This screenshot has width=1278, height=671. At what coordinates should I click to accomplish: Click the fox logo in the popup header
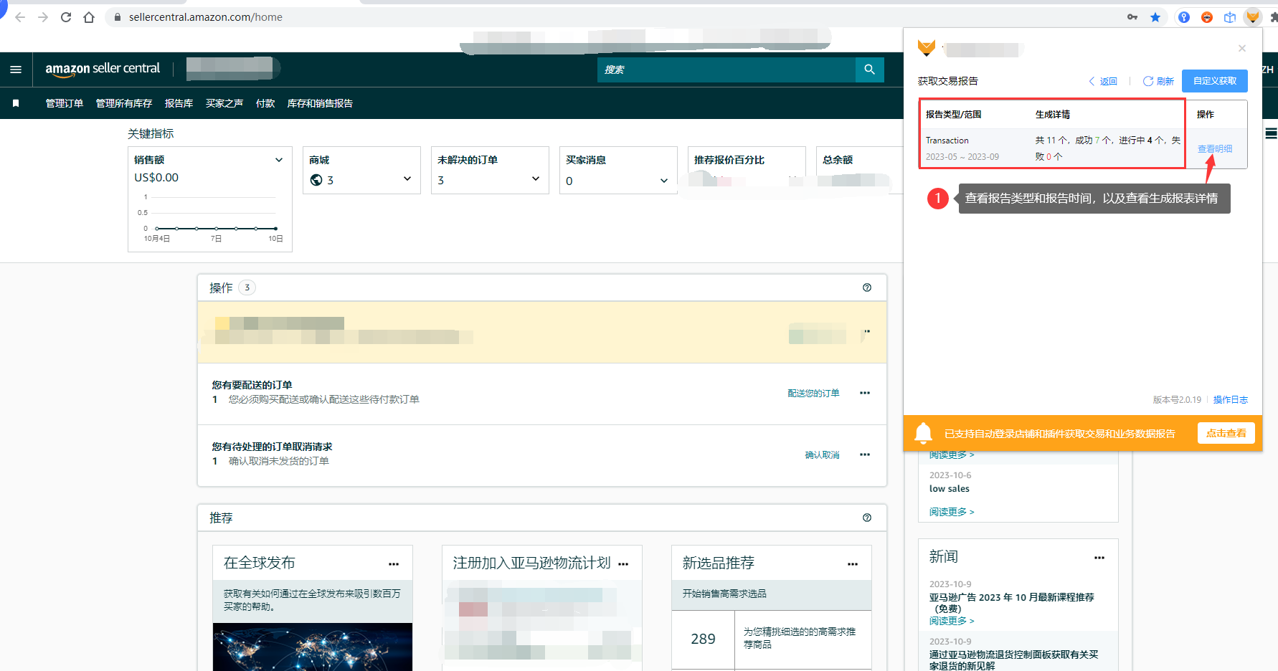927,48
